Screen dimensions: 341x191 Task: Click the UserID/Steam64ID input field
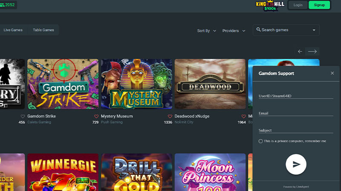[x=296, y=96]
